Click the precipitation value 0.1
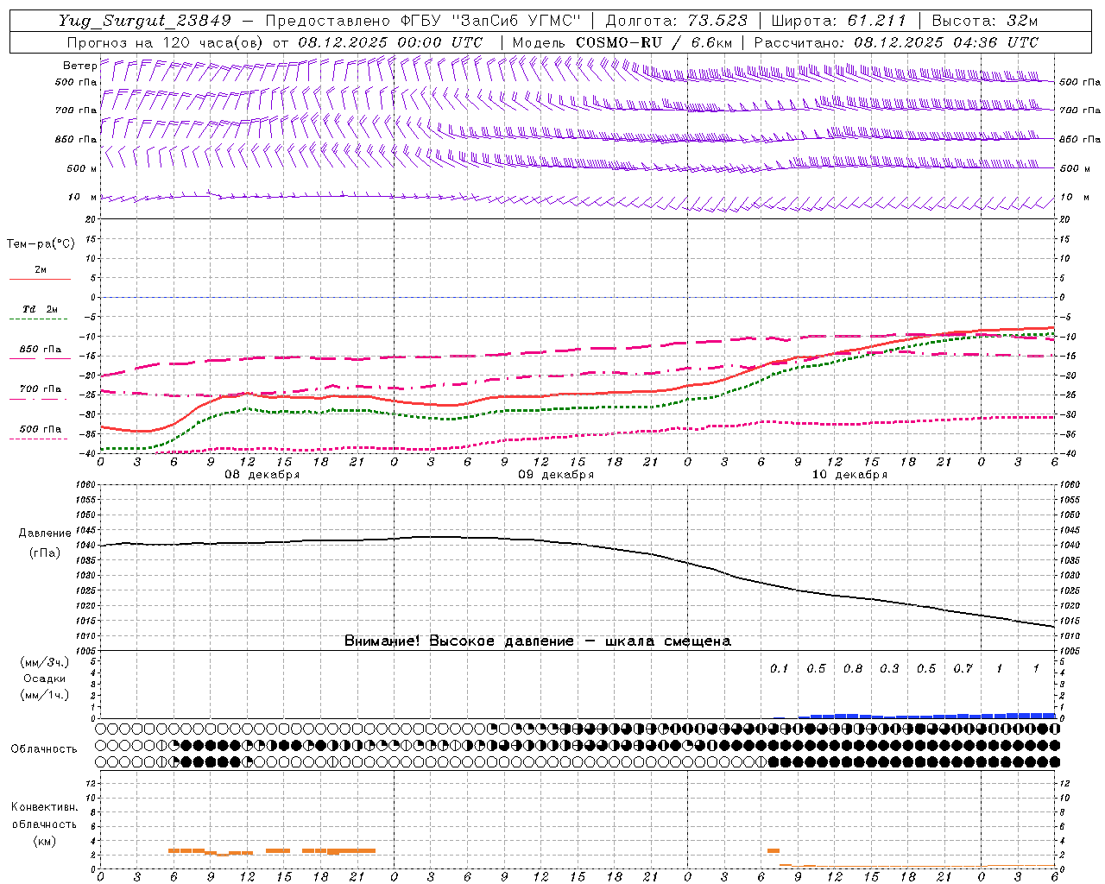The width and height of the screenshot is (1105, 884). click(779, 668)
